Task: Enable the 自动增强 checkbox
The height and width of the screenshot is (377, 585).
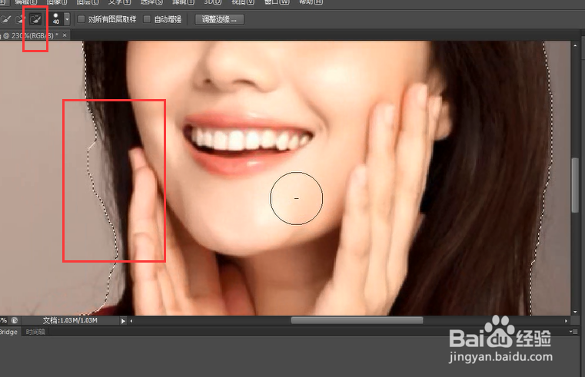Action: (x=148, y=19)
